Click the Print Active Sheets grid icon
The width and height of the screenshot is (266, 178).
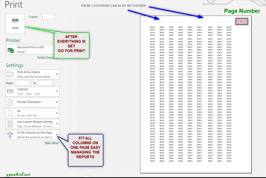[x=10, y=74]
